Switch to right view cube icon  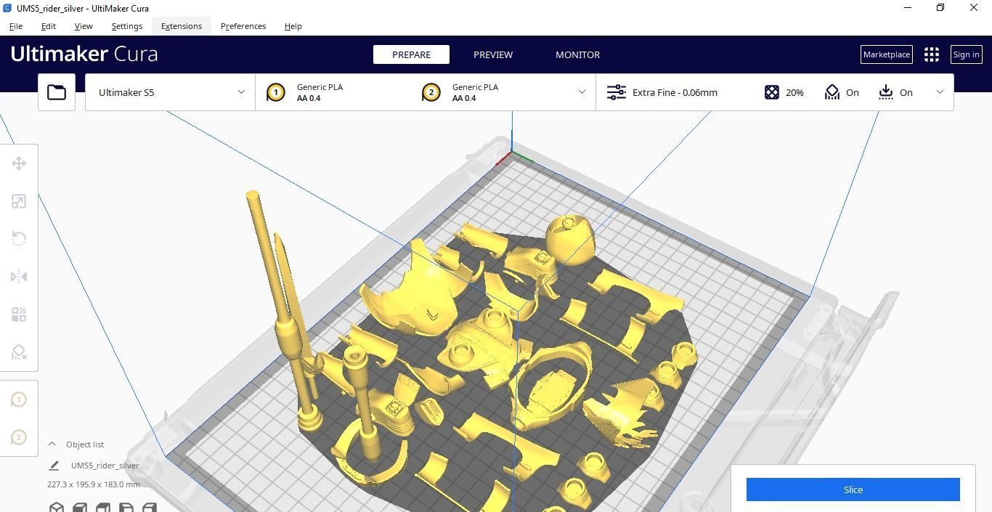(x=150, y=507)
